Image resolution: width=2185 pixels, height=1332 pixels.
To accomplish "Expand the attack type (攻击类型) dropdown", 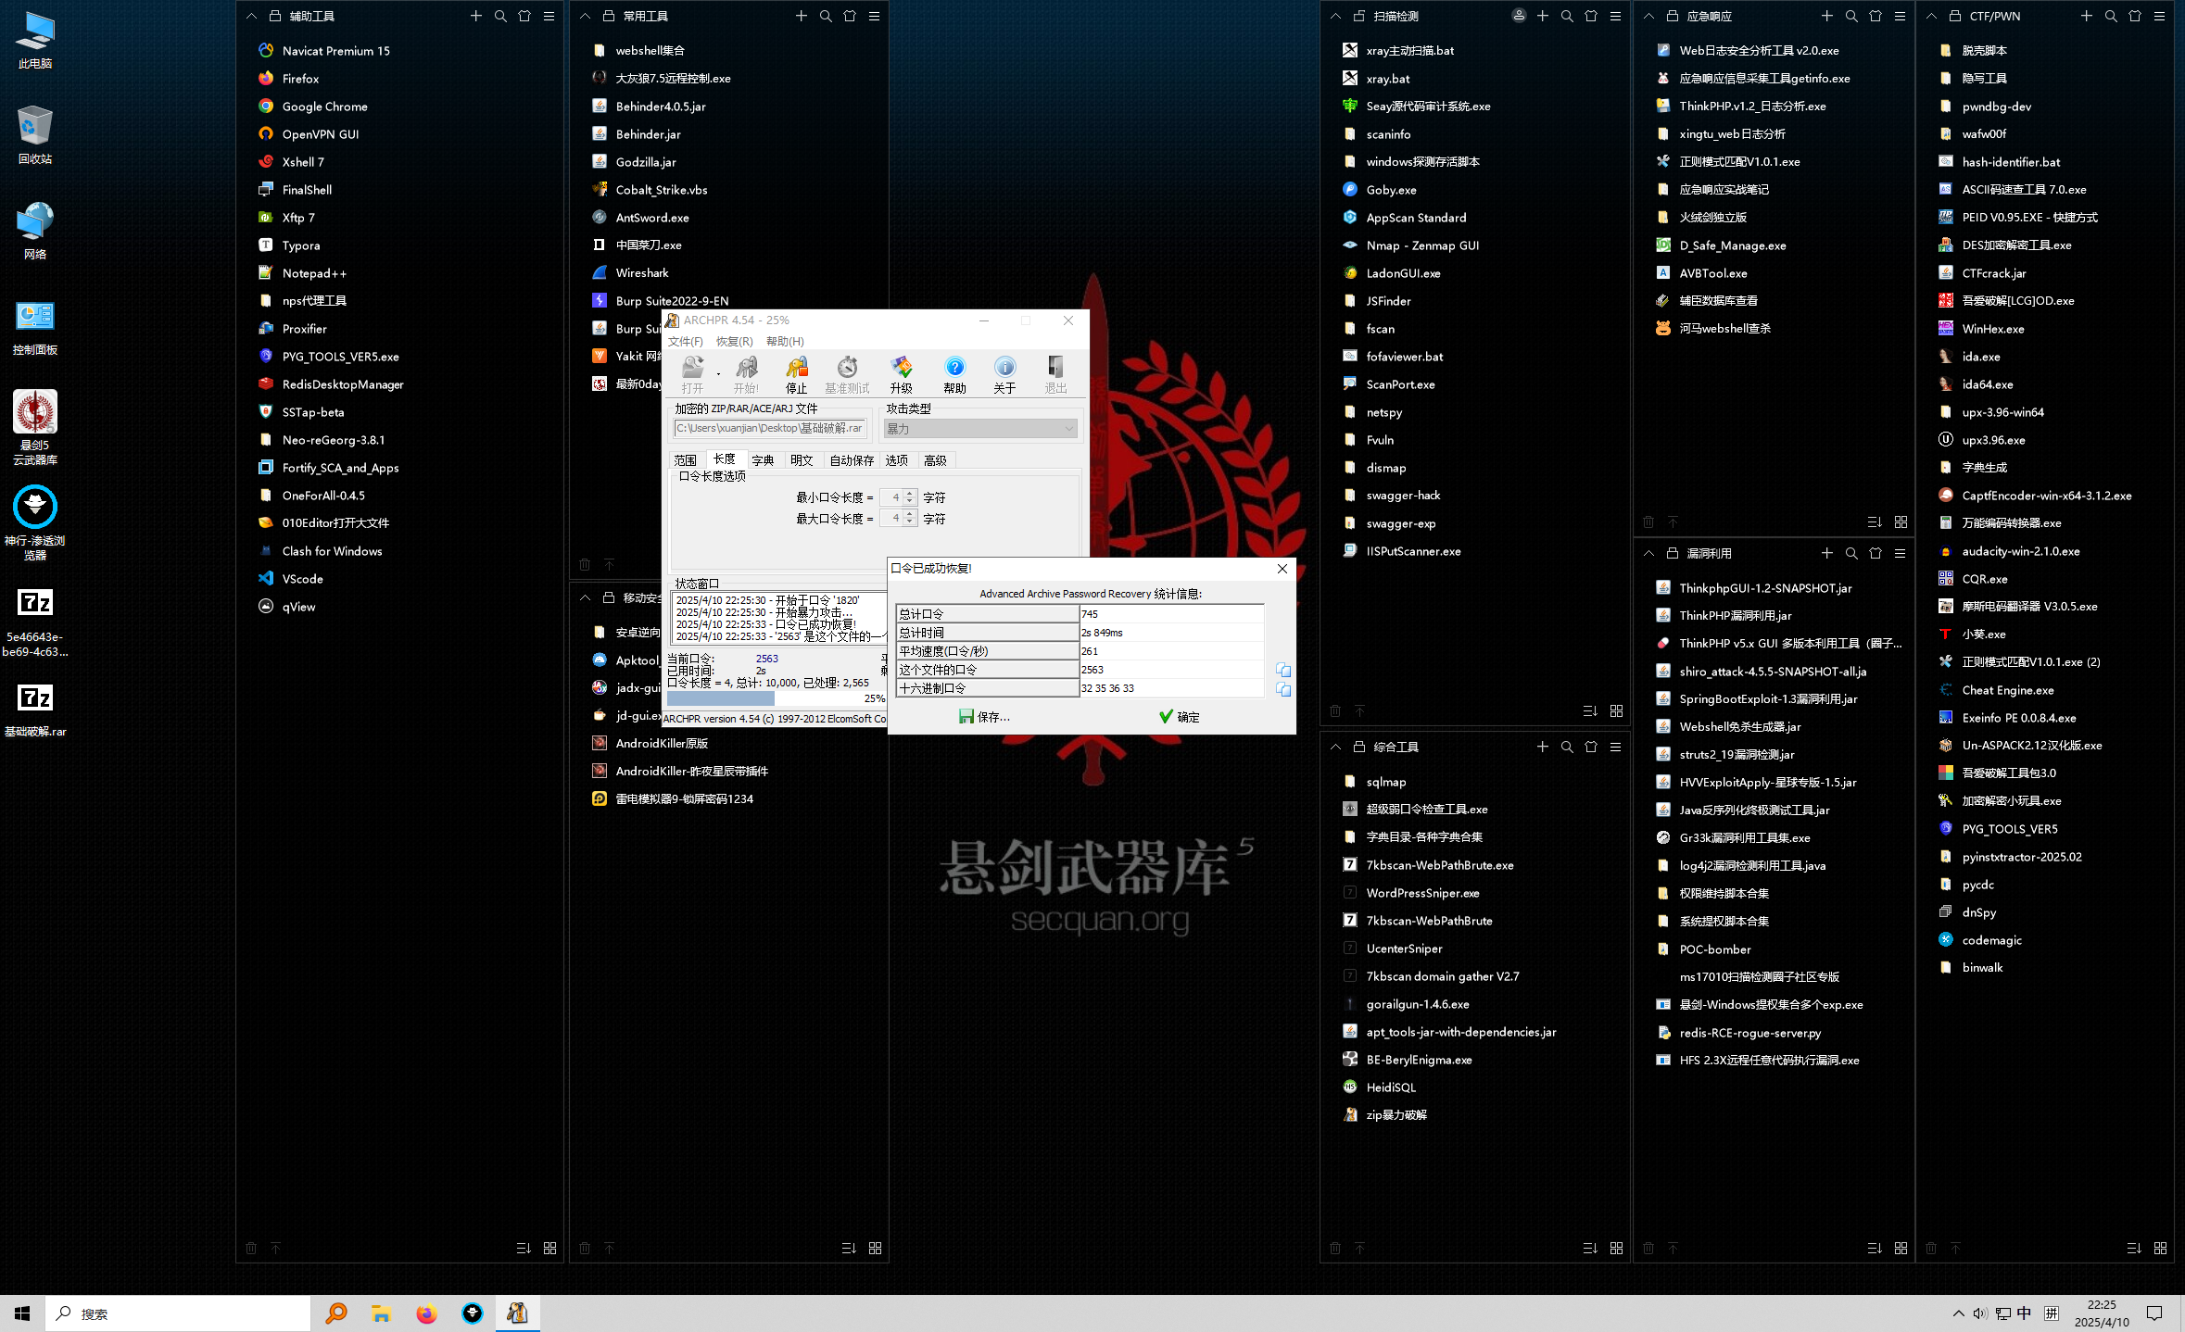I will pos(1068,428).
